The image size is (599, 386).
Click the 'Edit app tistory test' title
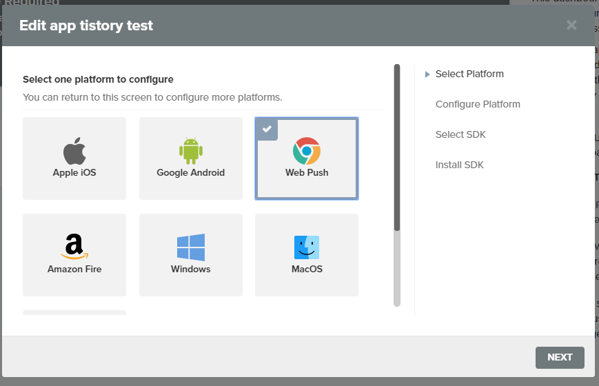click(x=86, y=26)
